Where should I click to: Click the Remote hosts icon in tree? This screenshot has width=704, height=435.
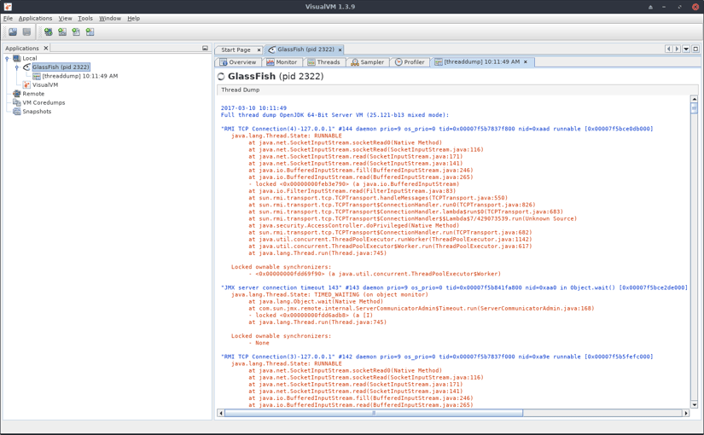pos(17,93)
